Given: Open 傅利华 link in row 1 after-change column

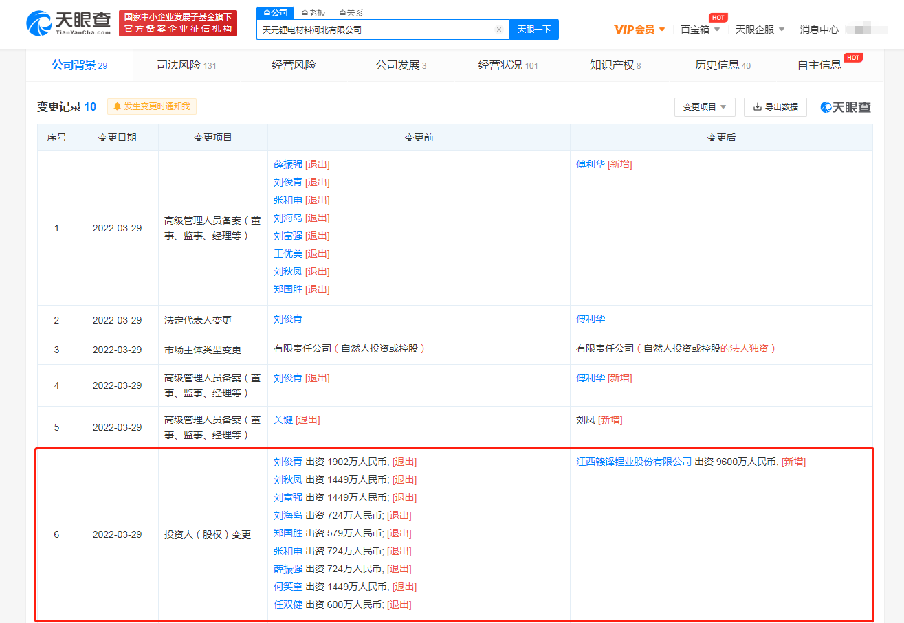Looking at the screenshot, I should 591,165.
